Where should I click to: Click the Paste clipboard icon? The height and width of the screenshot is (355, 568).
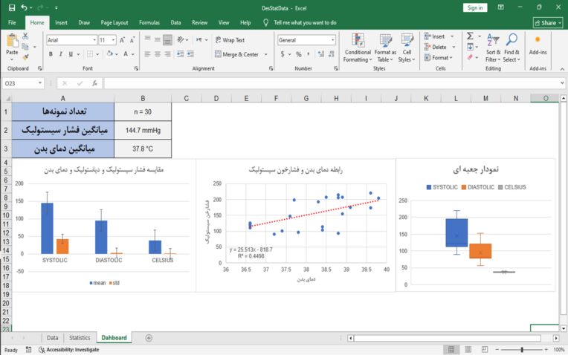[x=13, y=41]
